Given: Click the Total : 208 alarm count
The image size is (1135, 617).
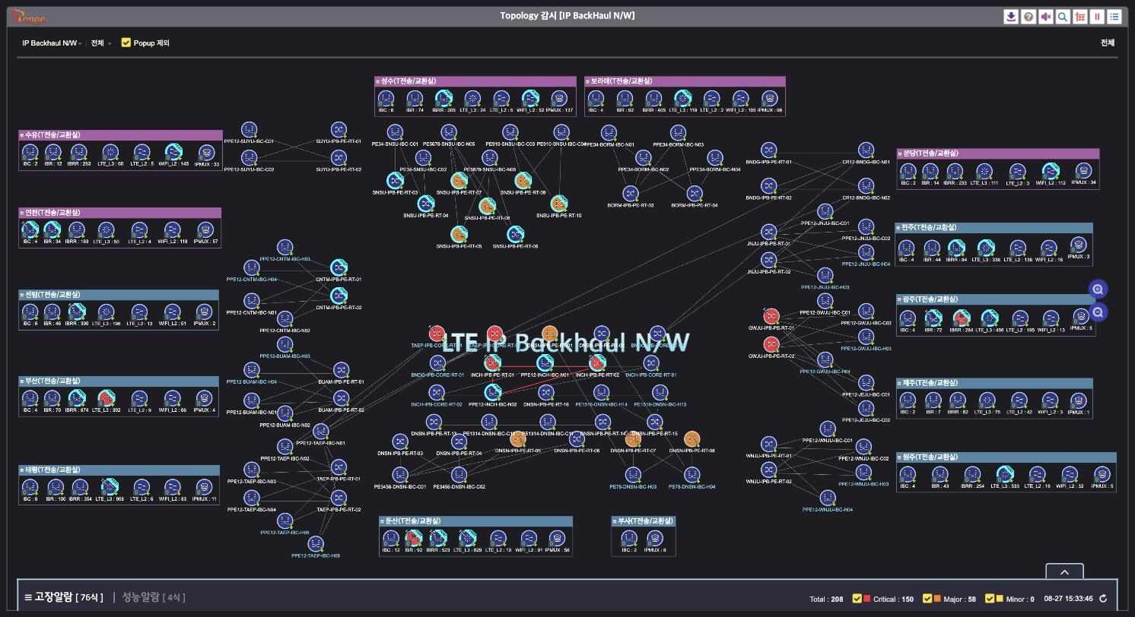Looking at the screenshot, I should 826,600.
